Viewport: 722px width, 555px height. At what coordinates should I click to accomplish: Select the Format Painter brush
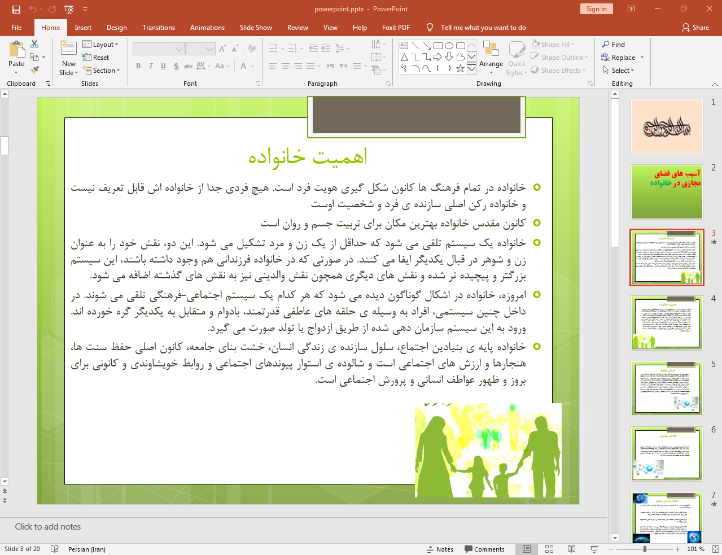(x=34, y=70)
